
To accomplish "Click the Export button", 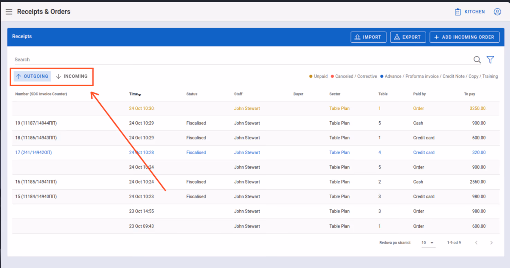I will (408, 37).
